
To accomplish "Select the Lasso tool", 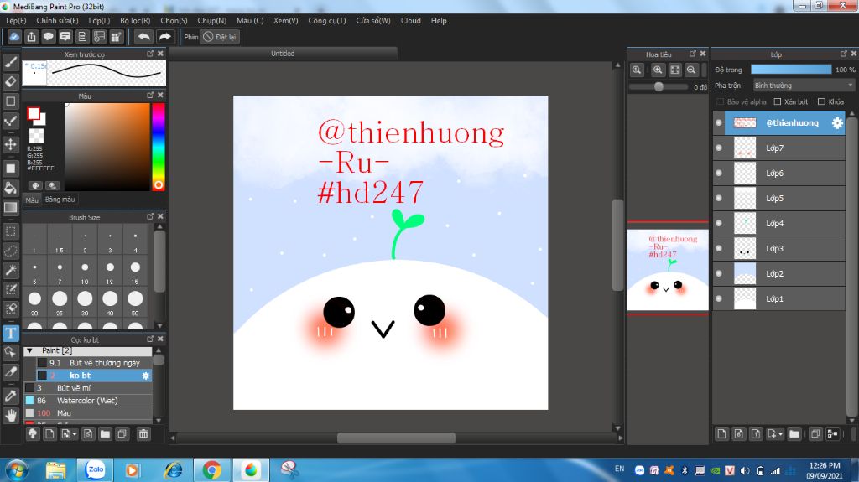I will [x=10, y=251].
